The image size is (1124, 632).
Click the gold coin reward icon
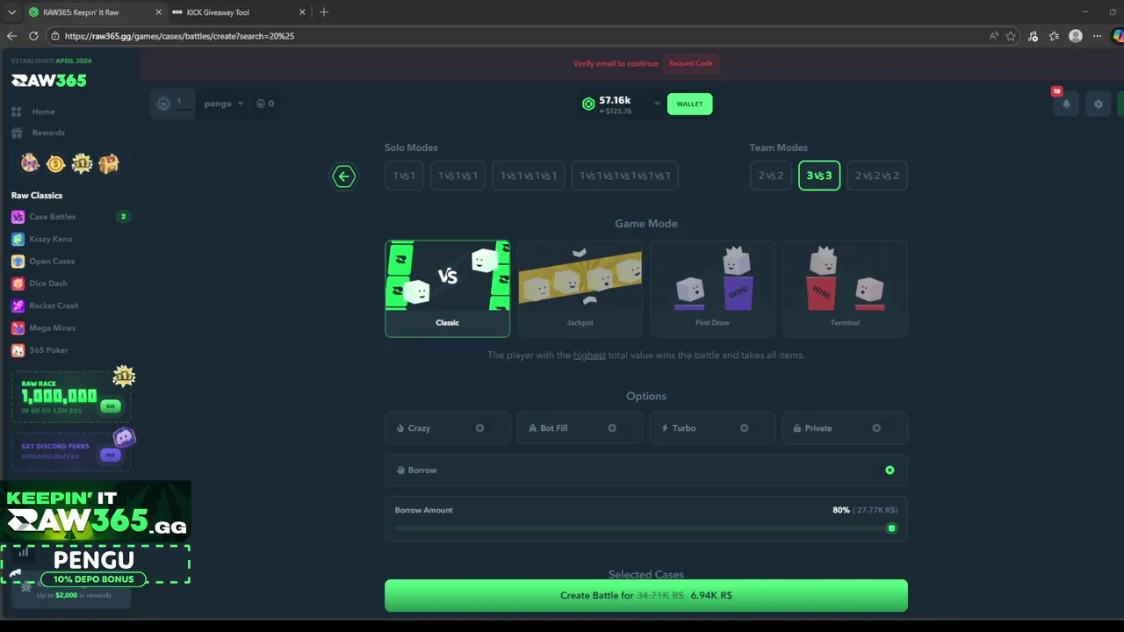[x=56, y=163]
